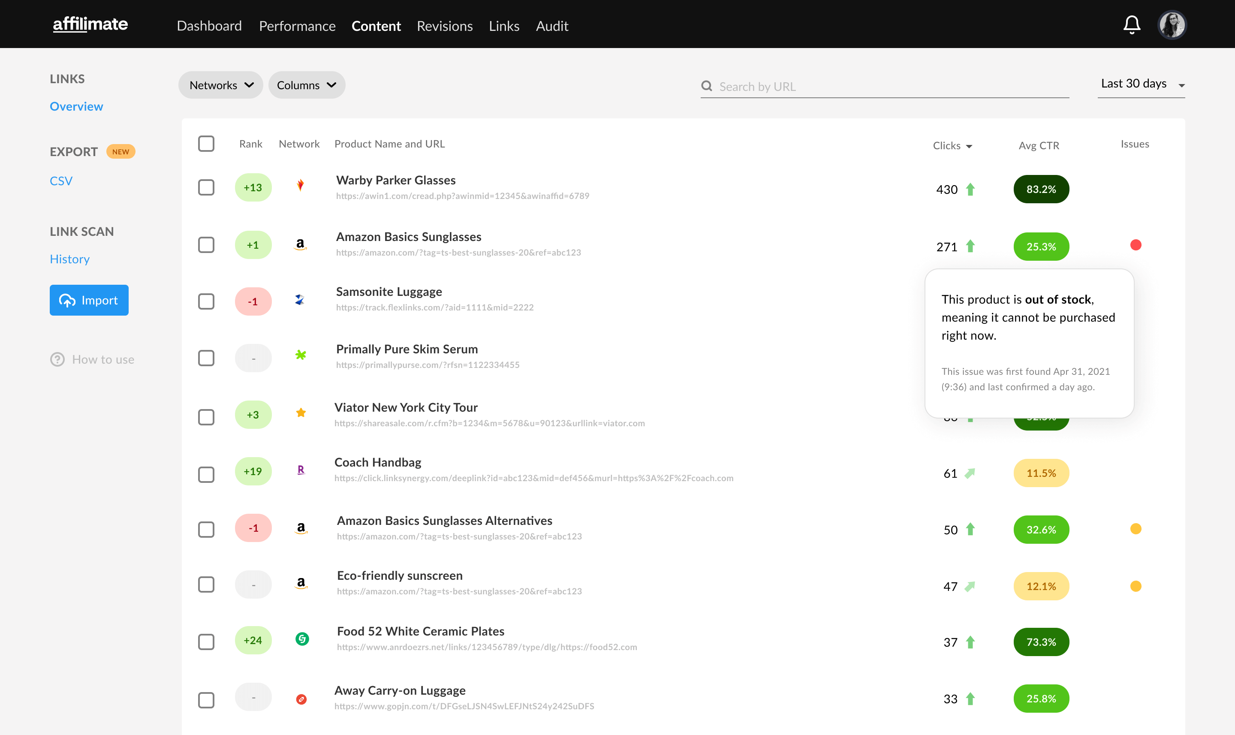Click the green asterisk icon for Primally Pure

pyautogui.click(x=301, y=355)
